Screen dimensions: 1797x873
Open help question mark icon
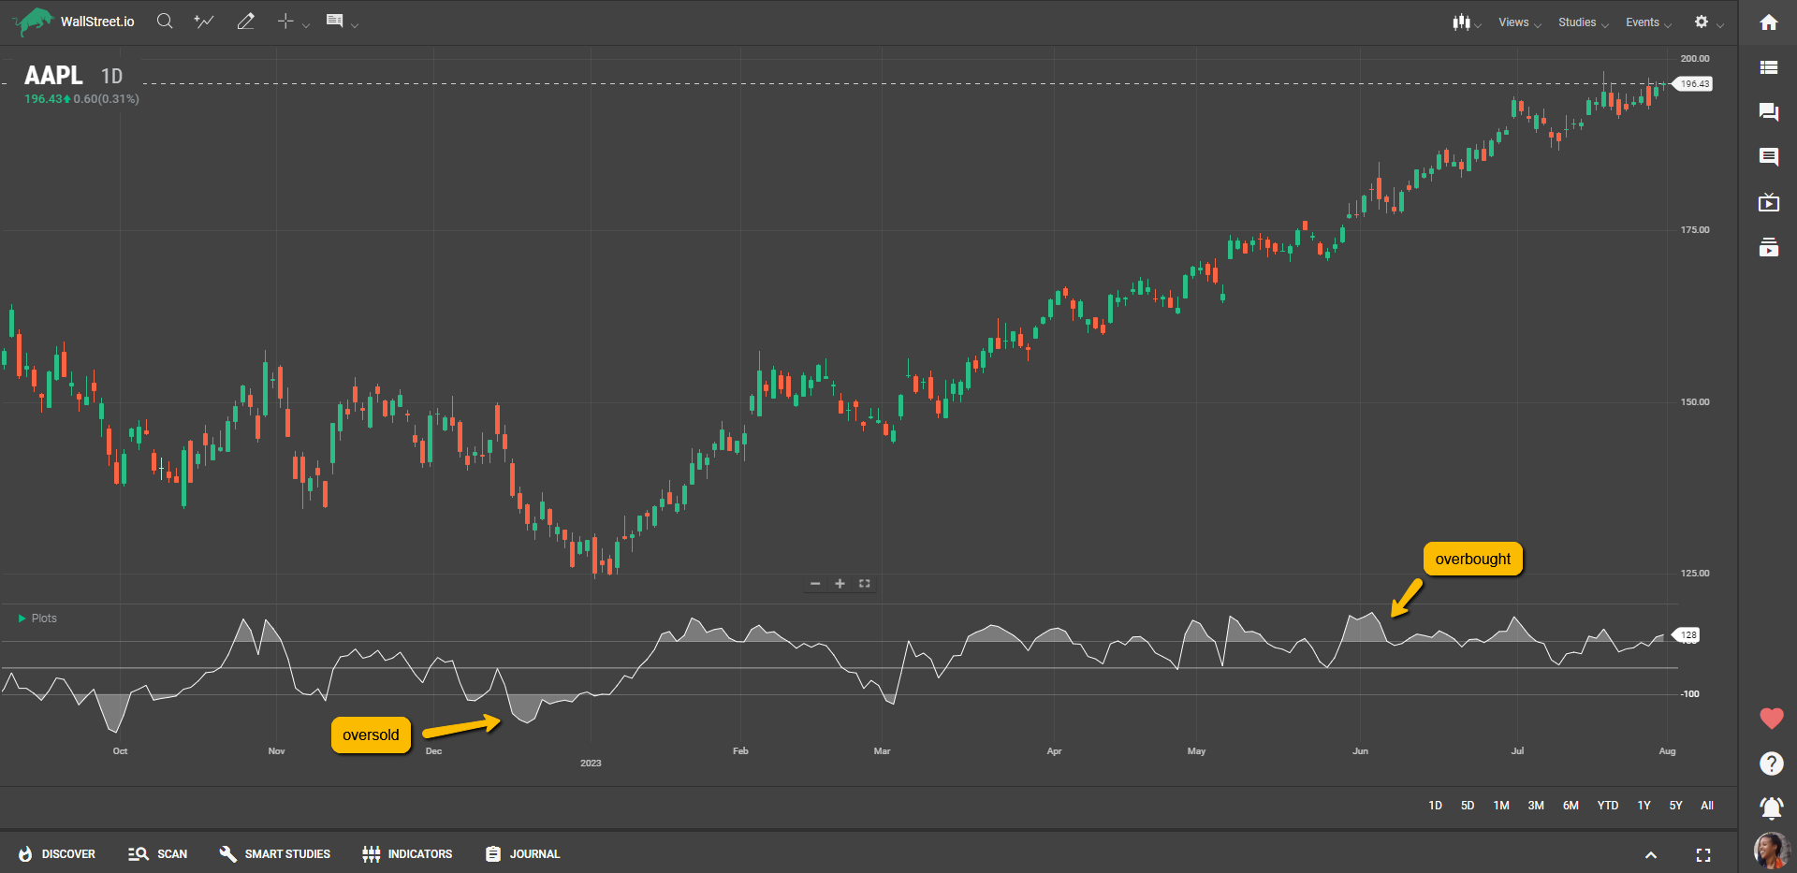1771,764
